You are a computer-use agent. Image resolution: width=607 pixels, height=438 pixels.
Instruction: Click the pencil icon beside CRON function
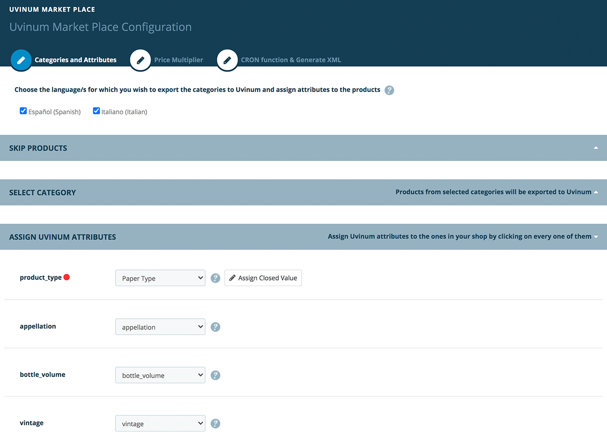coord(227,60)
